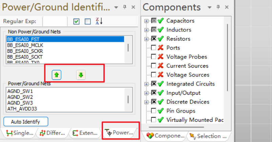Select power net AGND_SW3

[20, 103]
